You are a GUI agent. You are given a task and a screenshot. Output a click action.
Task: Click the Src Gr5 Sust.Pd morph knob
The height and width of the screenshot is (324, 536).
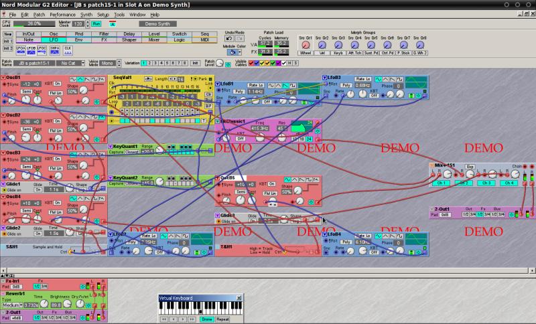coord(371,45)
